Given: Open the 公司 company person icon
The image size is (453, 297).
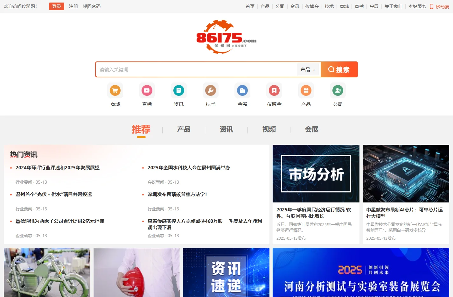Looking at the screenshot, I should coord(338,90).
